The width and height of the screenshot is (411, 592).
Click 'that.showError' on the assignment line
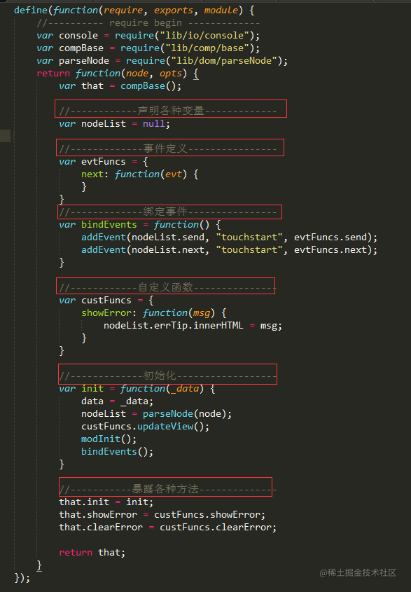tap(98, 515)
